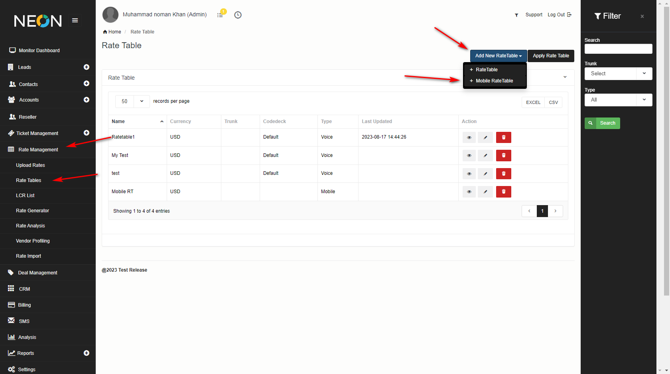This screenshot has width=670, height=374.
Task: View the Mobile RT rate table with the eye icon
Action: pyautogui.click(x=469, y=192)
